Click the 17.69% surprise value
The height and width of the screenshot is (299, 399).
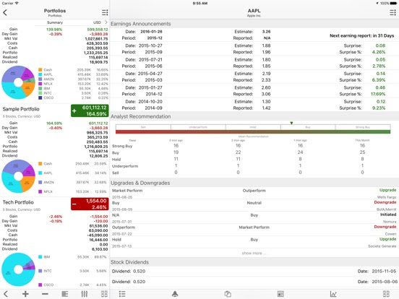378,94
